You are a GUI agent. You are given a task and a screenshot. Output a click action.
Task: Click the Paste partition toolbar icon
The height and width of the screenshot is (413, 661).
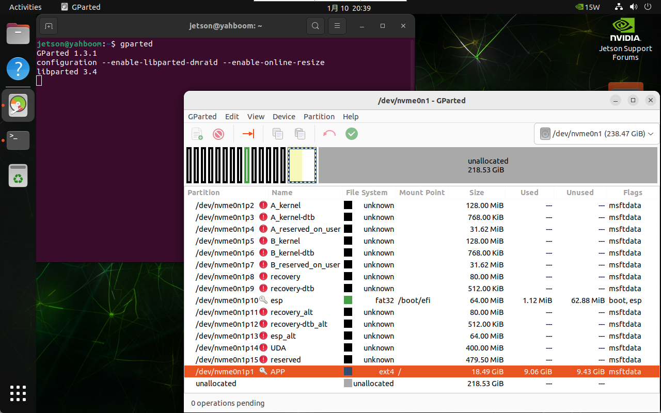(300, 134)
